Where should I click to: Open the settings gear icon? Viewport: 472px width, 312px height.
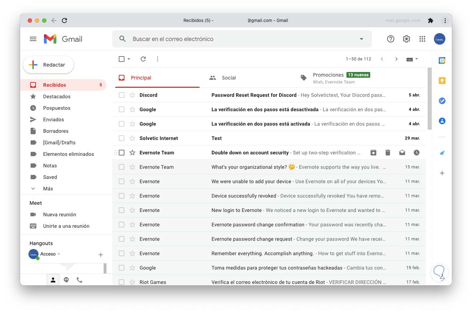(x=407, y=39)
